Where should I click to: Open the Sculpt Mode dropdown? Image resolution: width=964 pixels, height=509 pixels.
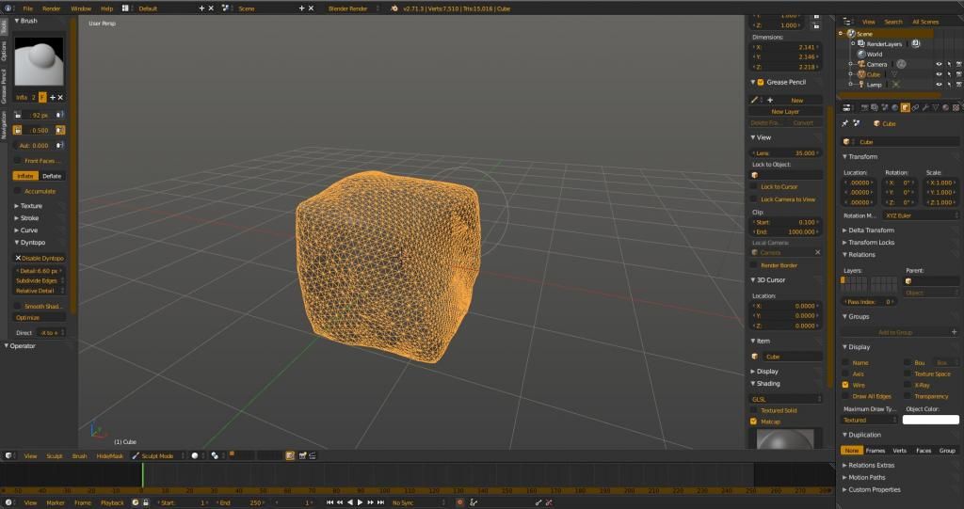click(x=157, y=455)
